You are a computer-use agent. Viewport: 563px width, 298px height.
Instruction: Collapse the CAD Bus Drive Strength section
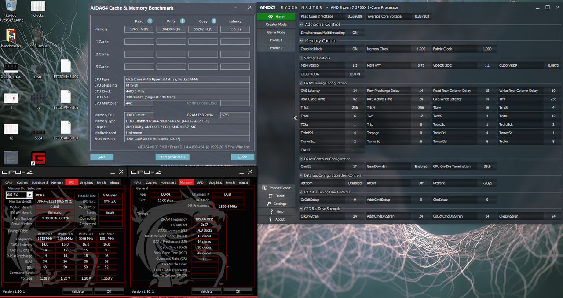pyautogui.click(x=301, y=209)
